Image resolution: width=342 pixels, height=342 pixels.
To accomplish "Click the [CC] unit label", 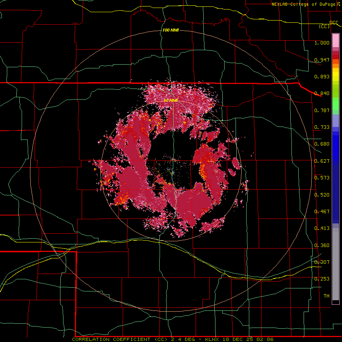I will (x=325, y=26).
